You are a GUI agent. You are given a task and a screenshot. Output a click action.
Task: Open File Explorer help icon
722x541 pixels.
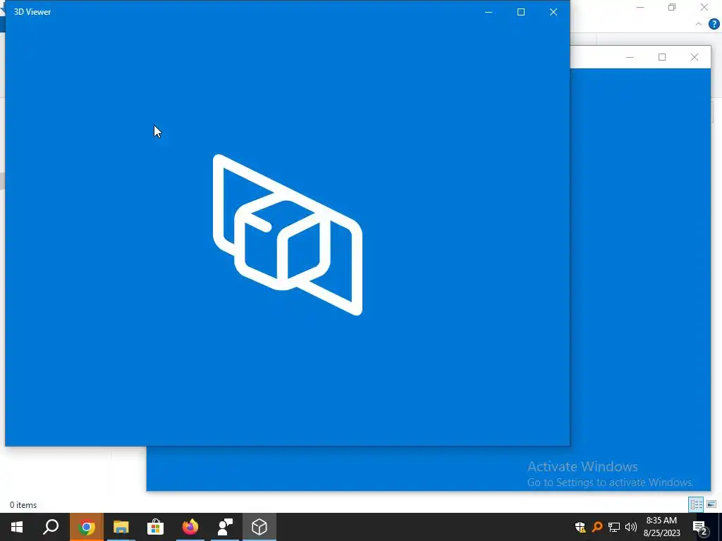pyautogui.click(x=714, y=24)
